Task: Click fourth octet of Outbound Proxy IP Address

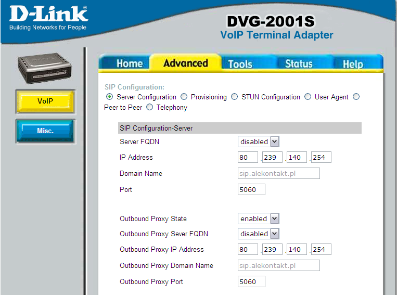Action: [321, 249]
